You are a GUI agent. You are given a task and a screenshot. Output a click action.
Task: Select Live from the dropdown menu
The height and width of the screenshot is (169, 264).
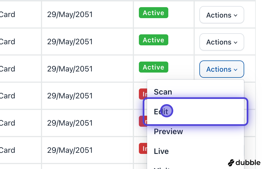pos(161,151)
